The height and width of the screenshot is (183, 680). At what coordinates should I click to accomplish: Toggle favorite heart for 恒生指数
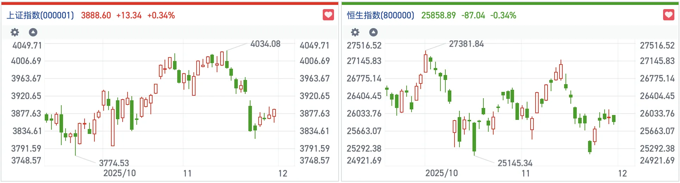669,15
